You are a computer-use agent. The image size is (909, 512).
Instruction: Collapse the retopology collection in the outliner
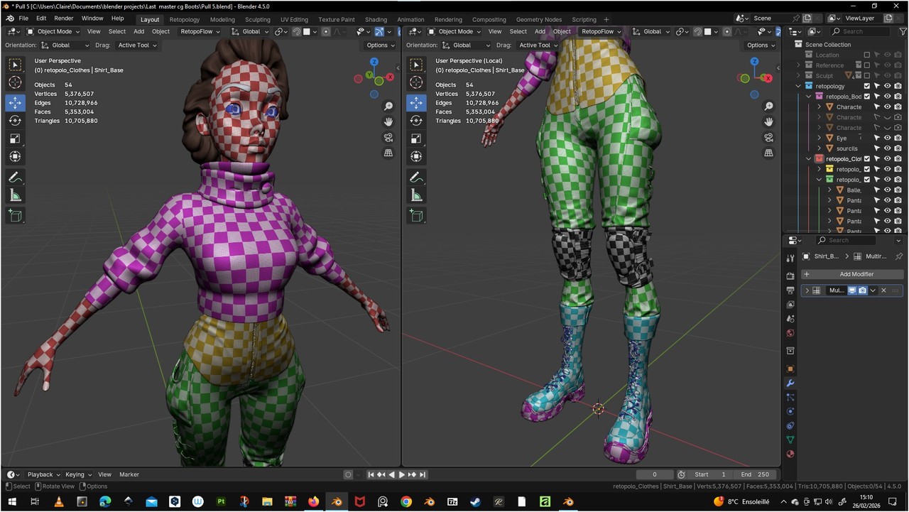coord(798,87)
